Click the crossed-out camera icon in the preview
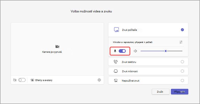 pyautogui.click(x=58, y=46)
